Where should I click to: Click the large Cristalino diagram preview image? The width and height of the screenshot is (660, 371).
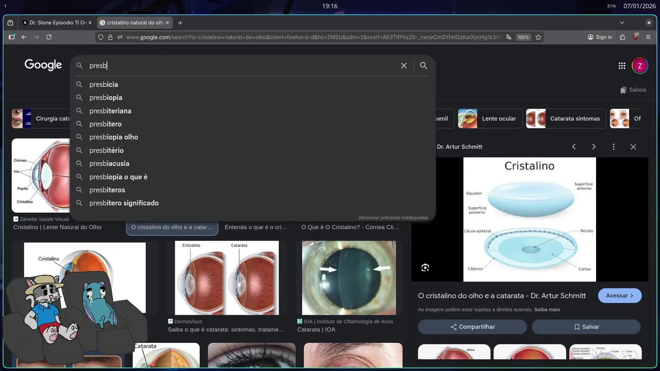click(x=530, y=220)
